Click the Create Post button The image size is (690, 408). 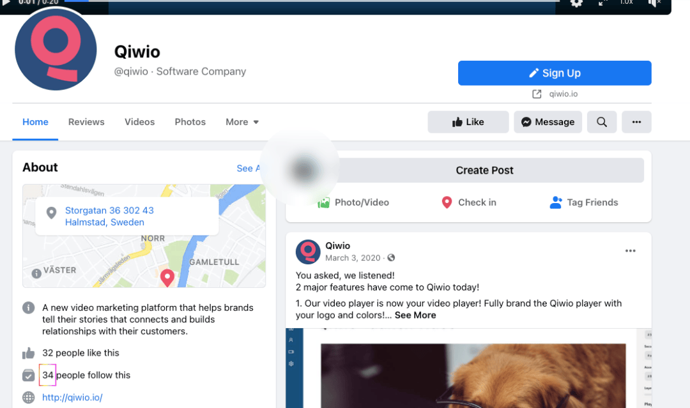(x=484, y=170)
